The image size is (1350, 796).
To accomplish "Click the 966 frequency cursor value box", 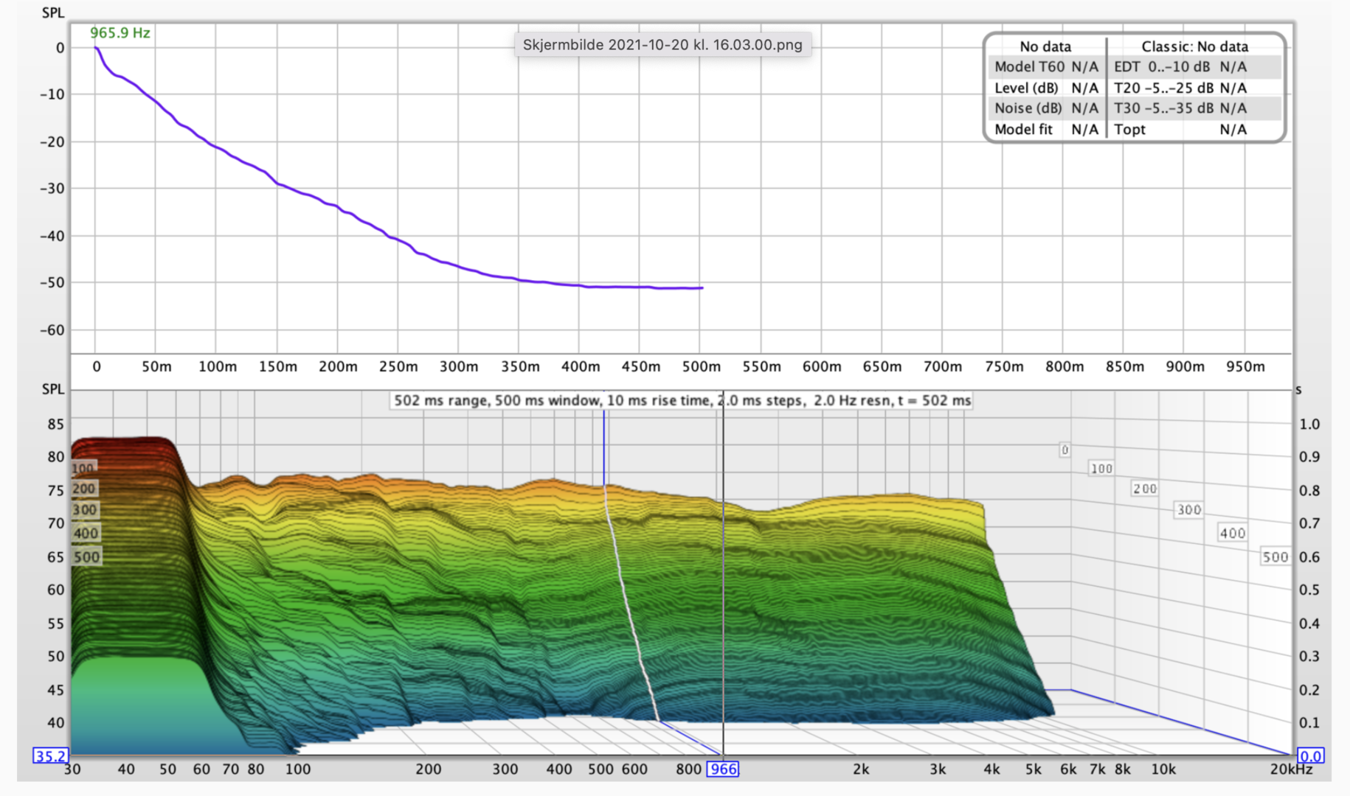I will point(723,769).
